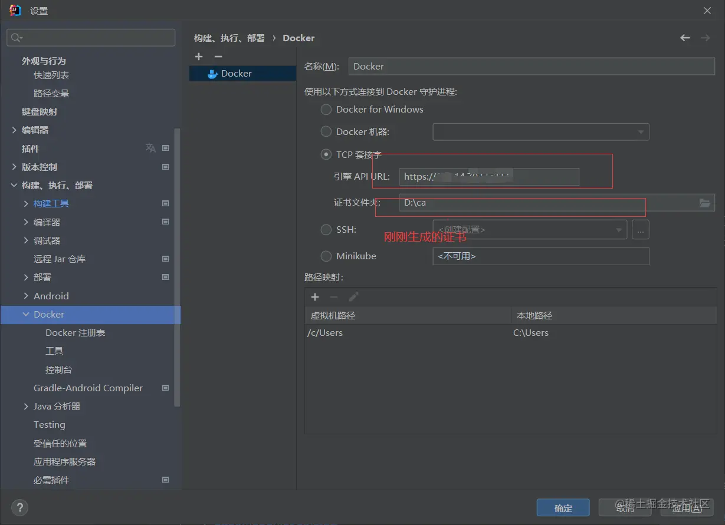Open the certificate folder browse icon

point(705,203)
